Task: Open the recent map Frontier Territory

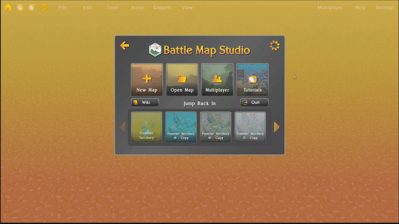Action: click(146, 127)
